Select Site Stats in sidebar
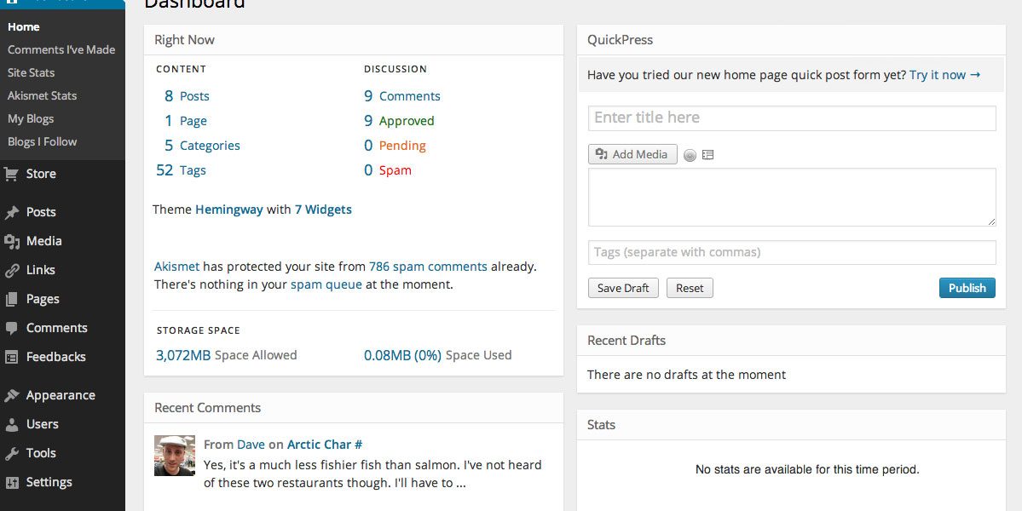The image size is (1022, 511). tap(31, 72)
